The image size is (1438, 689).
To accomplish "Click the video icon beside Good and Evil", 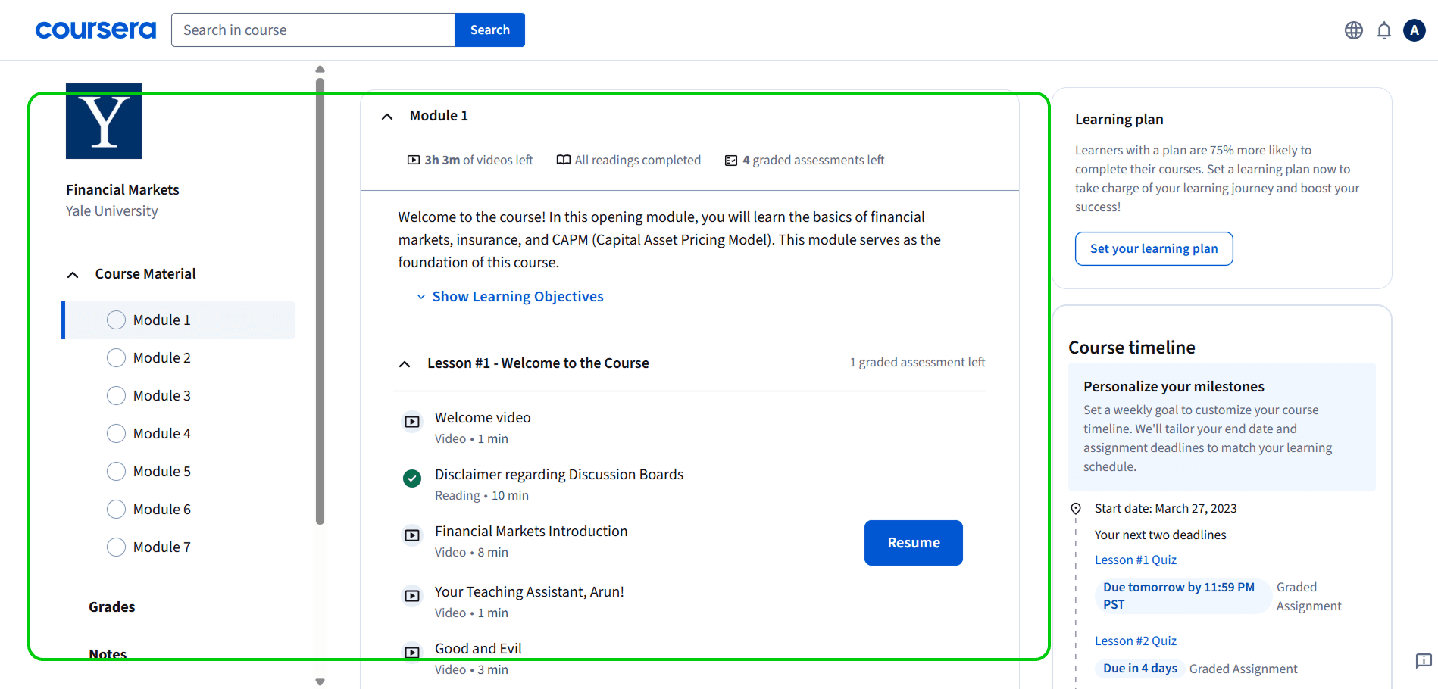I will [412, 653].
